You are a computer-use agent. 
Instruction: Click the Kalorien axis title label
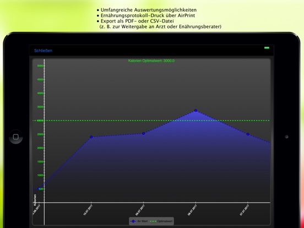click(x=35, y=200)
